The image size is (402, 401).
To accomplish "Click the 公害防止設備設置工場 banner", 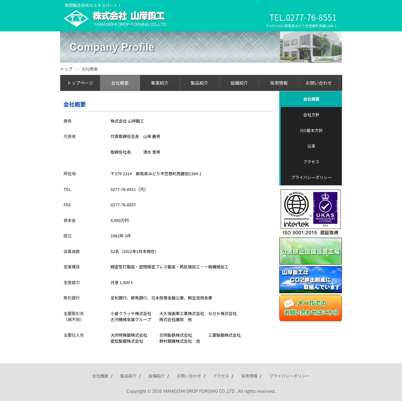I will (311, 251).
